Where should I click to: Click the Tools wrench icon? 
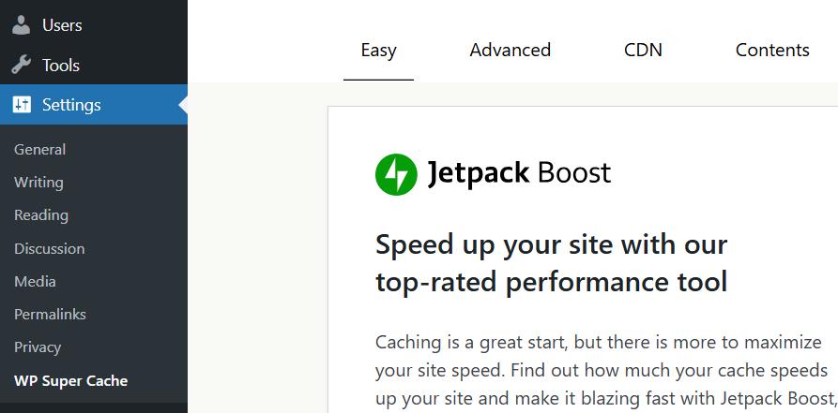click(x=21, y=66)
